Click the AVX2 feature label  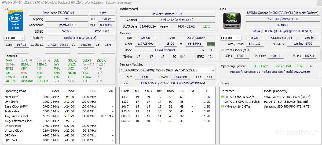72,65
